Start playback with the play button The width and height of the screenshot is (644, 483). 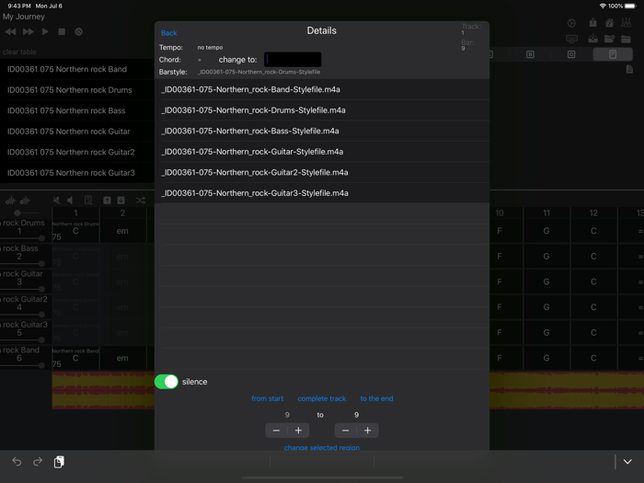pos(45,31)
